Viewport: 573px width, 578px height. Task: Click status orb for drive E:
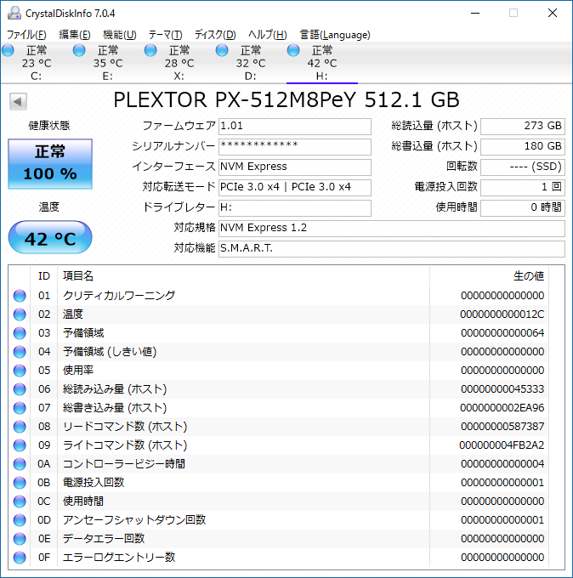pyautogui.click(x=79, y=50)
